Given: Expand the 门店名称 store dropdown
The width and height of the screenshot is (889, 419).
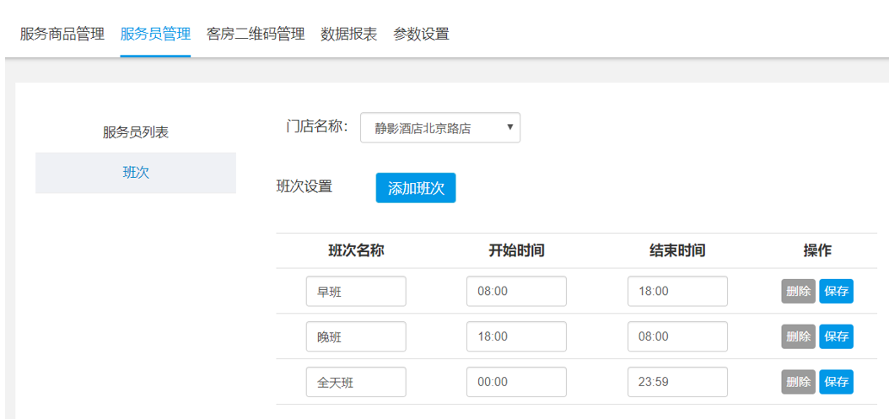Looking at the screenshot, I should click(x=440, y=127).
